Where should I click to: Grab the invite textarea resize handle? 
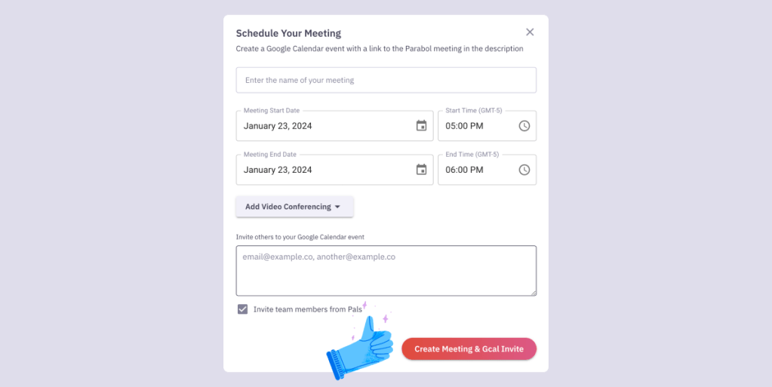pyautogui.click(x=533, y=292)
